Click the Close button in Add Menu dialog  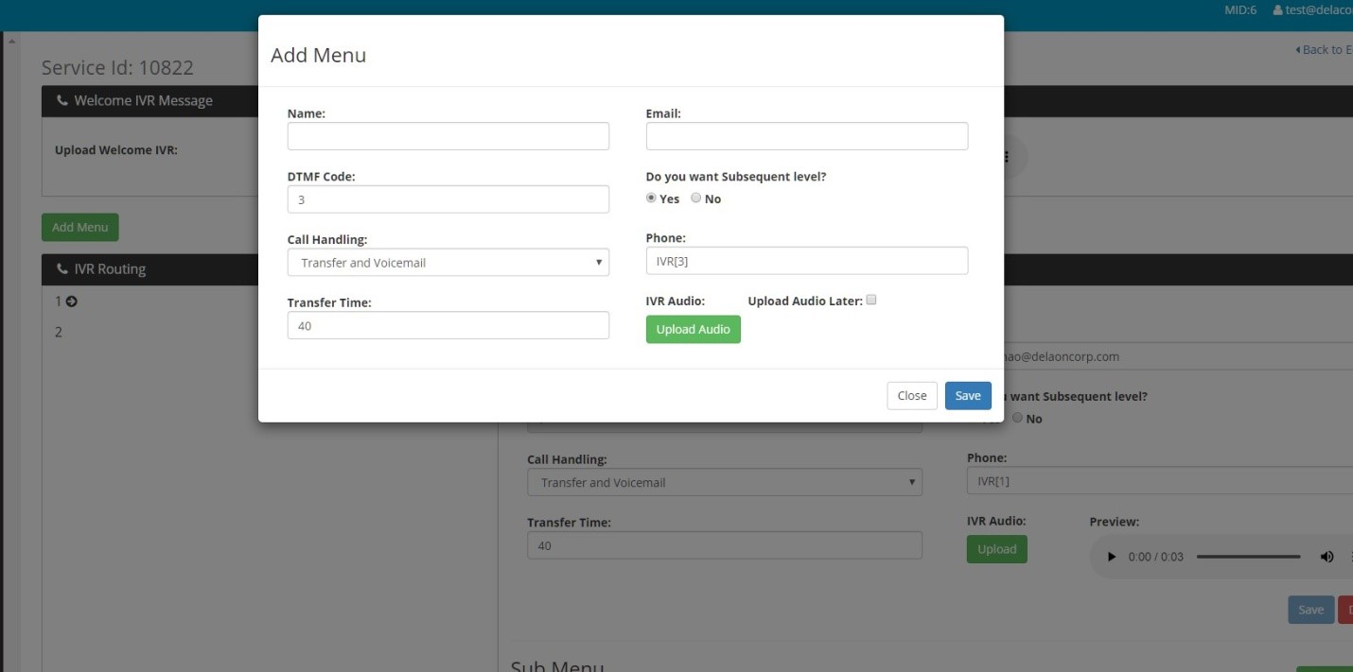[x=912, y=395]
